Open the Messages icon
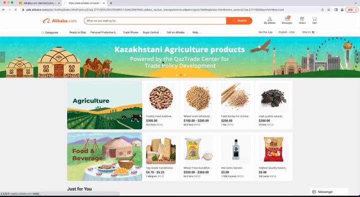The image size is (360, 197). pos(287,20)
